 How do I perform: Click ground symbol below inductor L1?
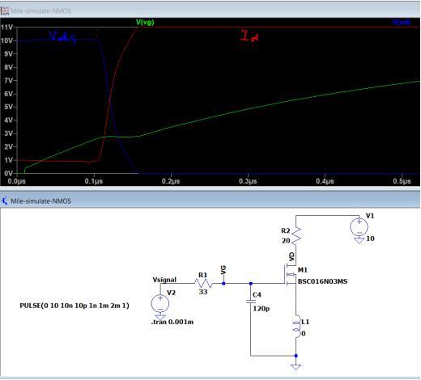296,367
